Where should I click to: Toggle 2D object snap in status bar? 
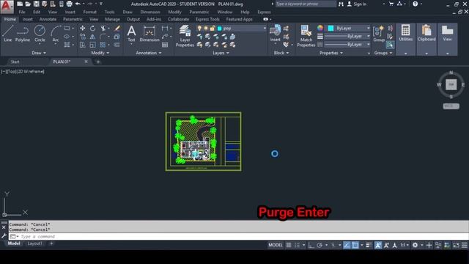click(x=355, y=245)
